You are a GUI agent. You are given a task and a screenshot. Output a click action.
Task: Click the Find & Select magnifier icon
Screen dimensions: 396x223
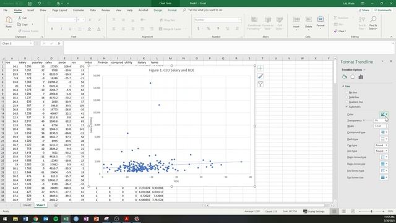[373, 19]
